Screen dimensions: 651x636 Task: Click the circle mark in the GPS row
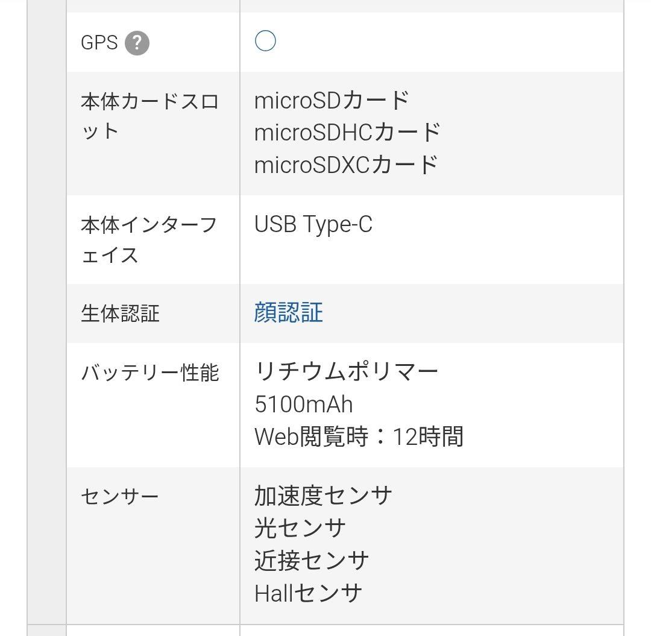pos(265,42)
